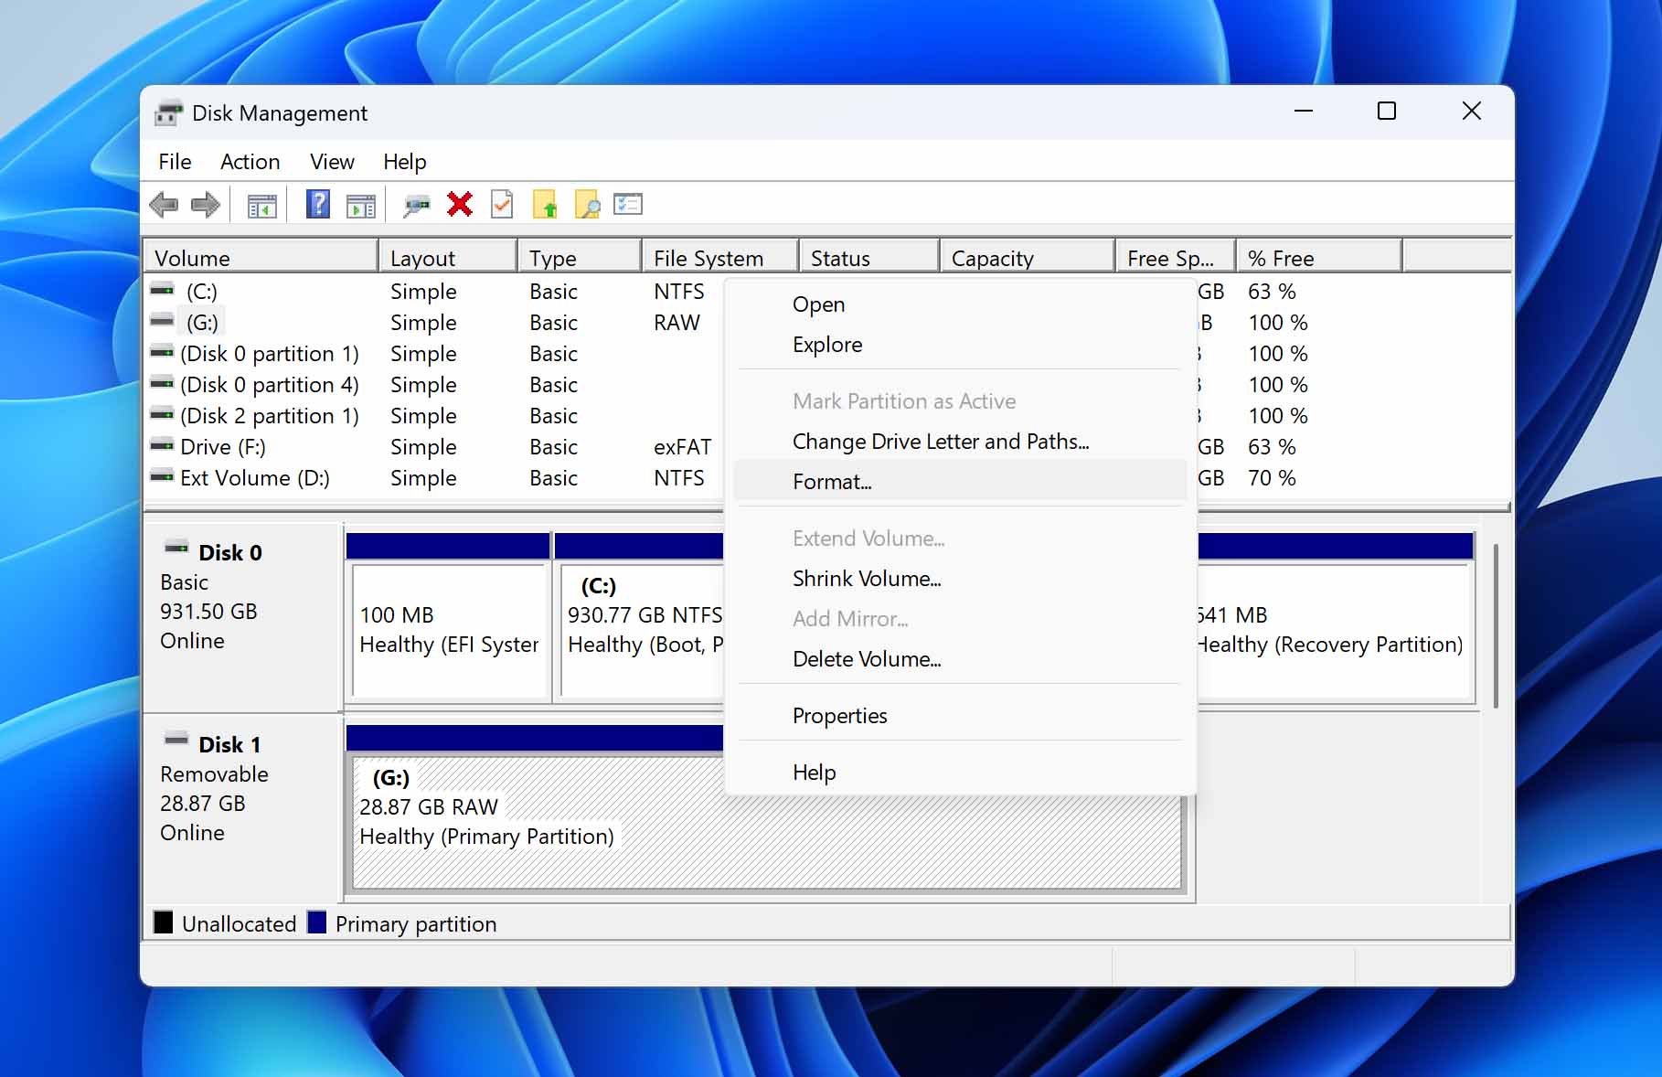Click the Back arrow toolbar icon

point(164,205)
